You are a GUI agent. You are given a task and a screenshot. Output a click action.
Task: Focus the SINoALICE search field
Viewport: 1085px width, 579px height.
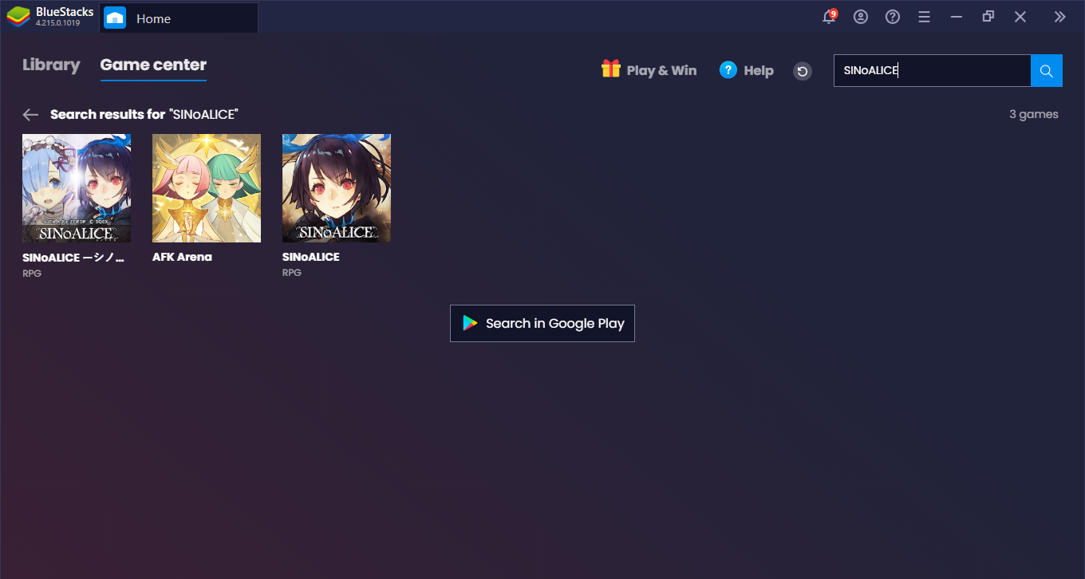coord(932,70)
